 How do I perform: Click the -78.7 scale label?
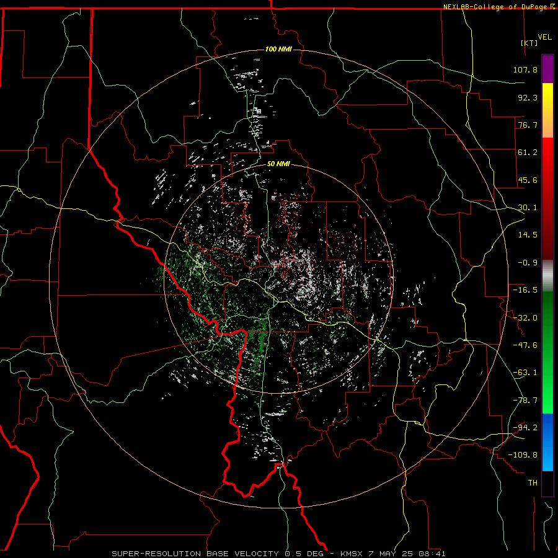(525, 401)
